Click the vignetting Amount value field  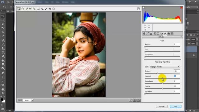(x=177, y=71)
